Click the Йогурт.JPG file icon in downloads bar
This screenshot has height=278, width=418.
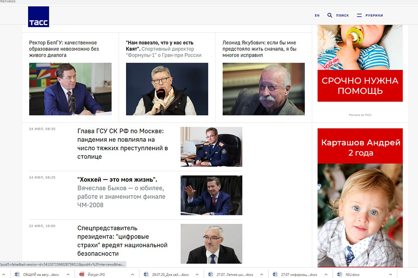pos(82,274)
